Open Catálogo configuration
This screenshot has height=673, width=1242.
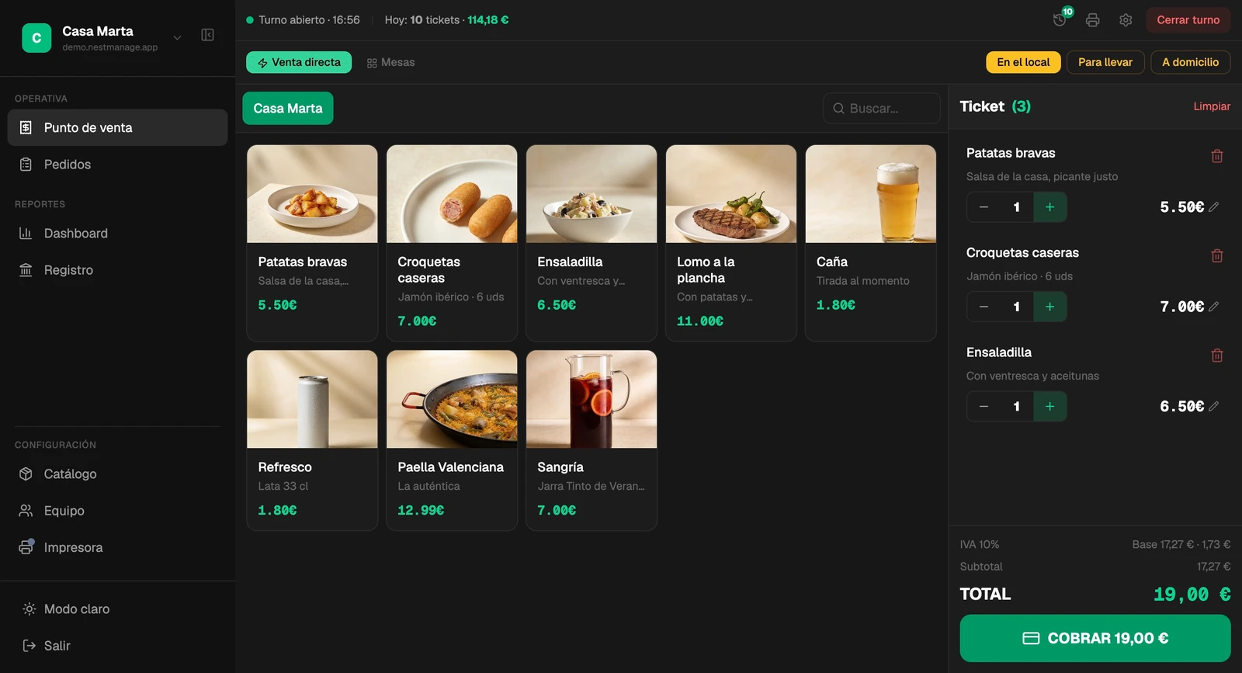tap(117, 474)
